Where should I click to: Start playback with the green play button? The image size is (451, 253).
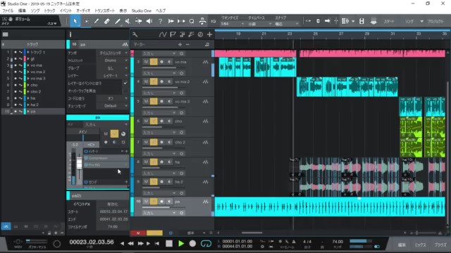pyautogui.click(x=181, y=244)
